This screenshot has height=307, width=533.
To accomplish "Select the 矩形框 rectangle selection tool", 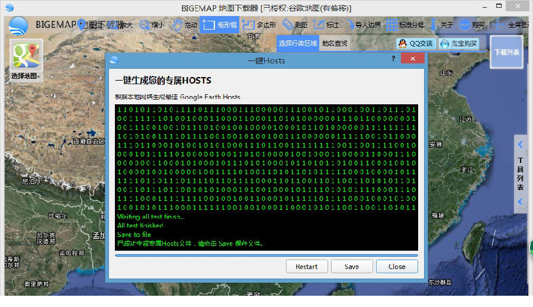I will click(219, 25).
